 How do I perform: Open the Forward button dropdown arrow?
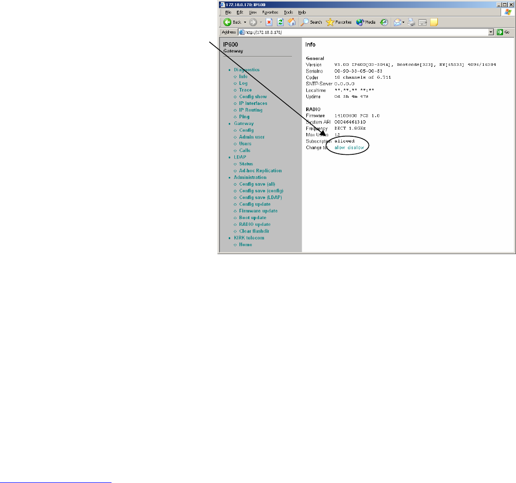(x=261, y=22)
